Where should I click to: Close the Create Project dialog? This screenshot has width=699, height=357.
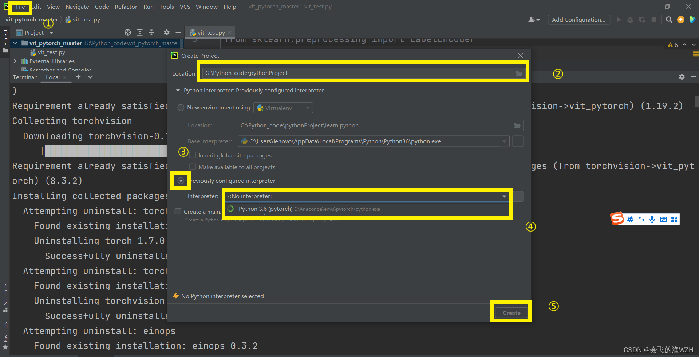pos(521,56)
